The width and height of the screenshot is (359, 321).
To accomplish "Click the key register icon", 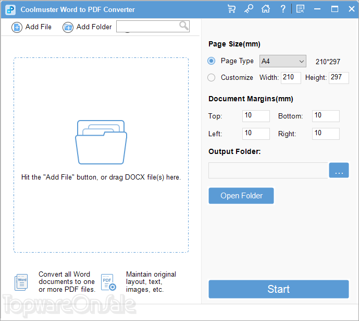I will click(249, 9).
